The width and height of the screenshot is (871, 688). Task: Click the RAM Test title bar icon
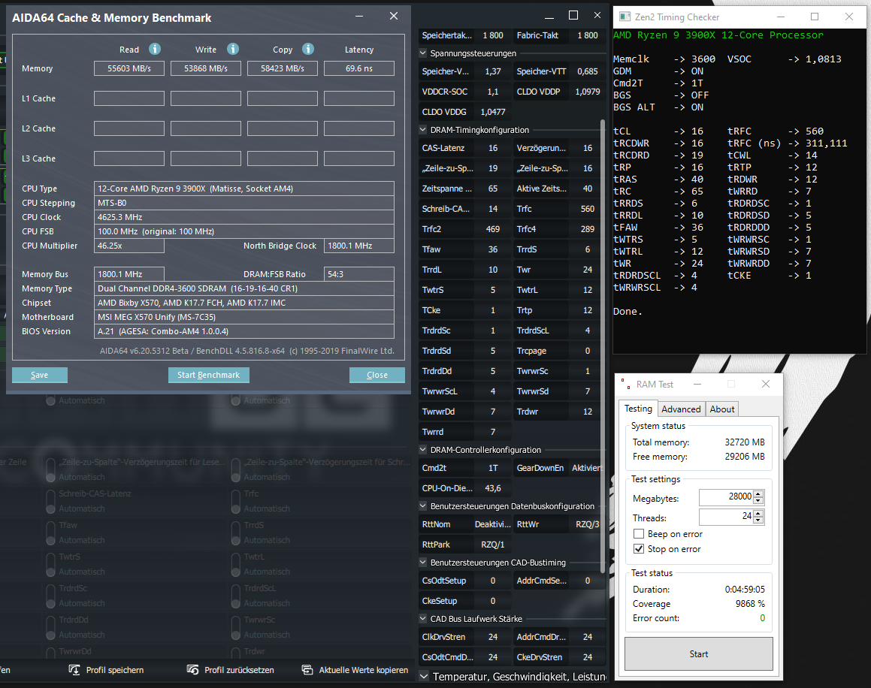click(x=625, y=384)
